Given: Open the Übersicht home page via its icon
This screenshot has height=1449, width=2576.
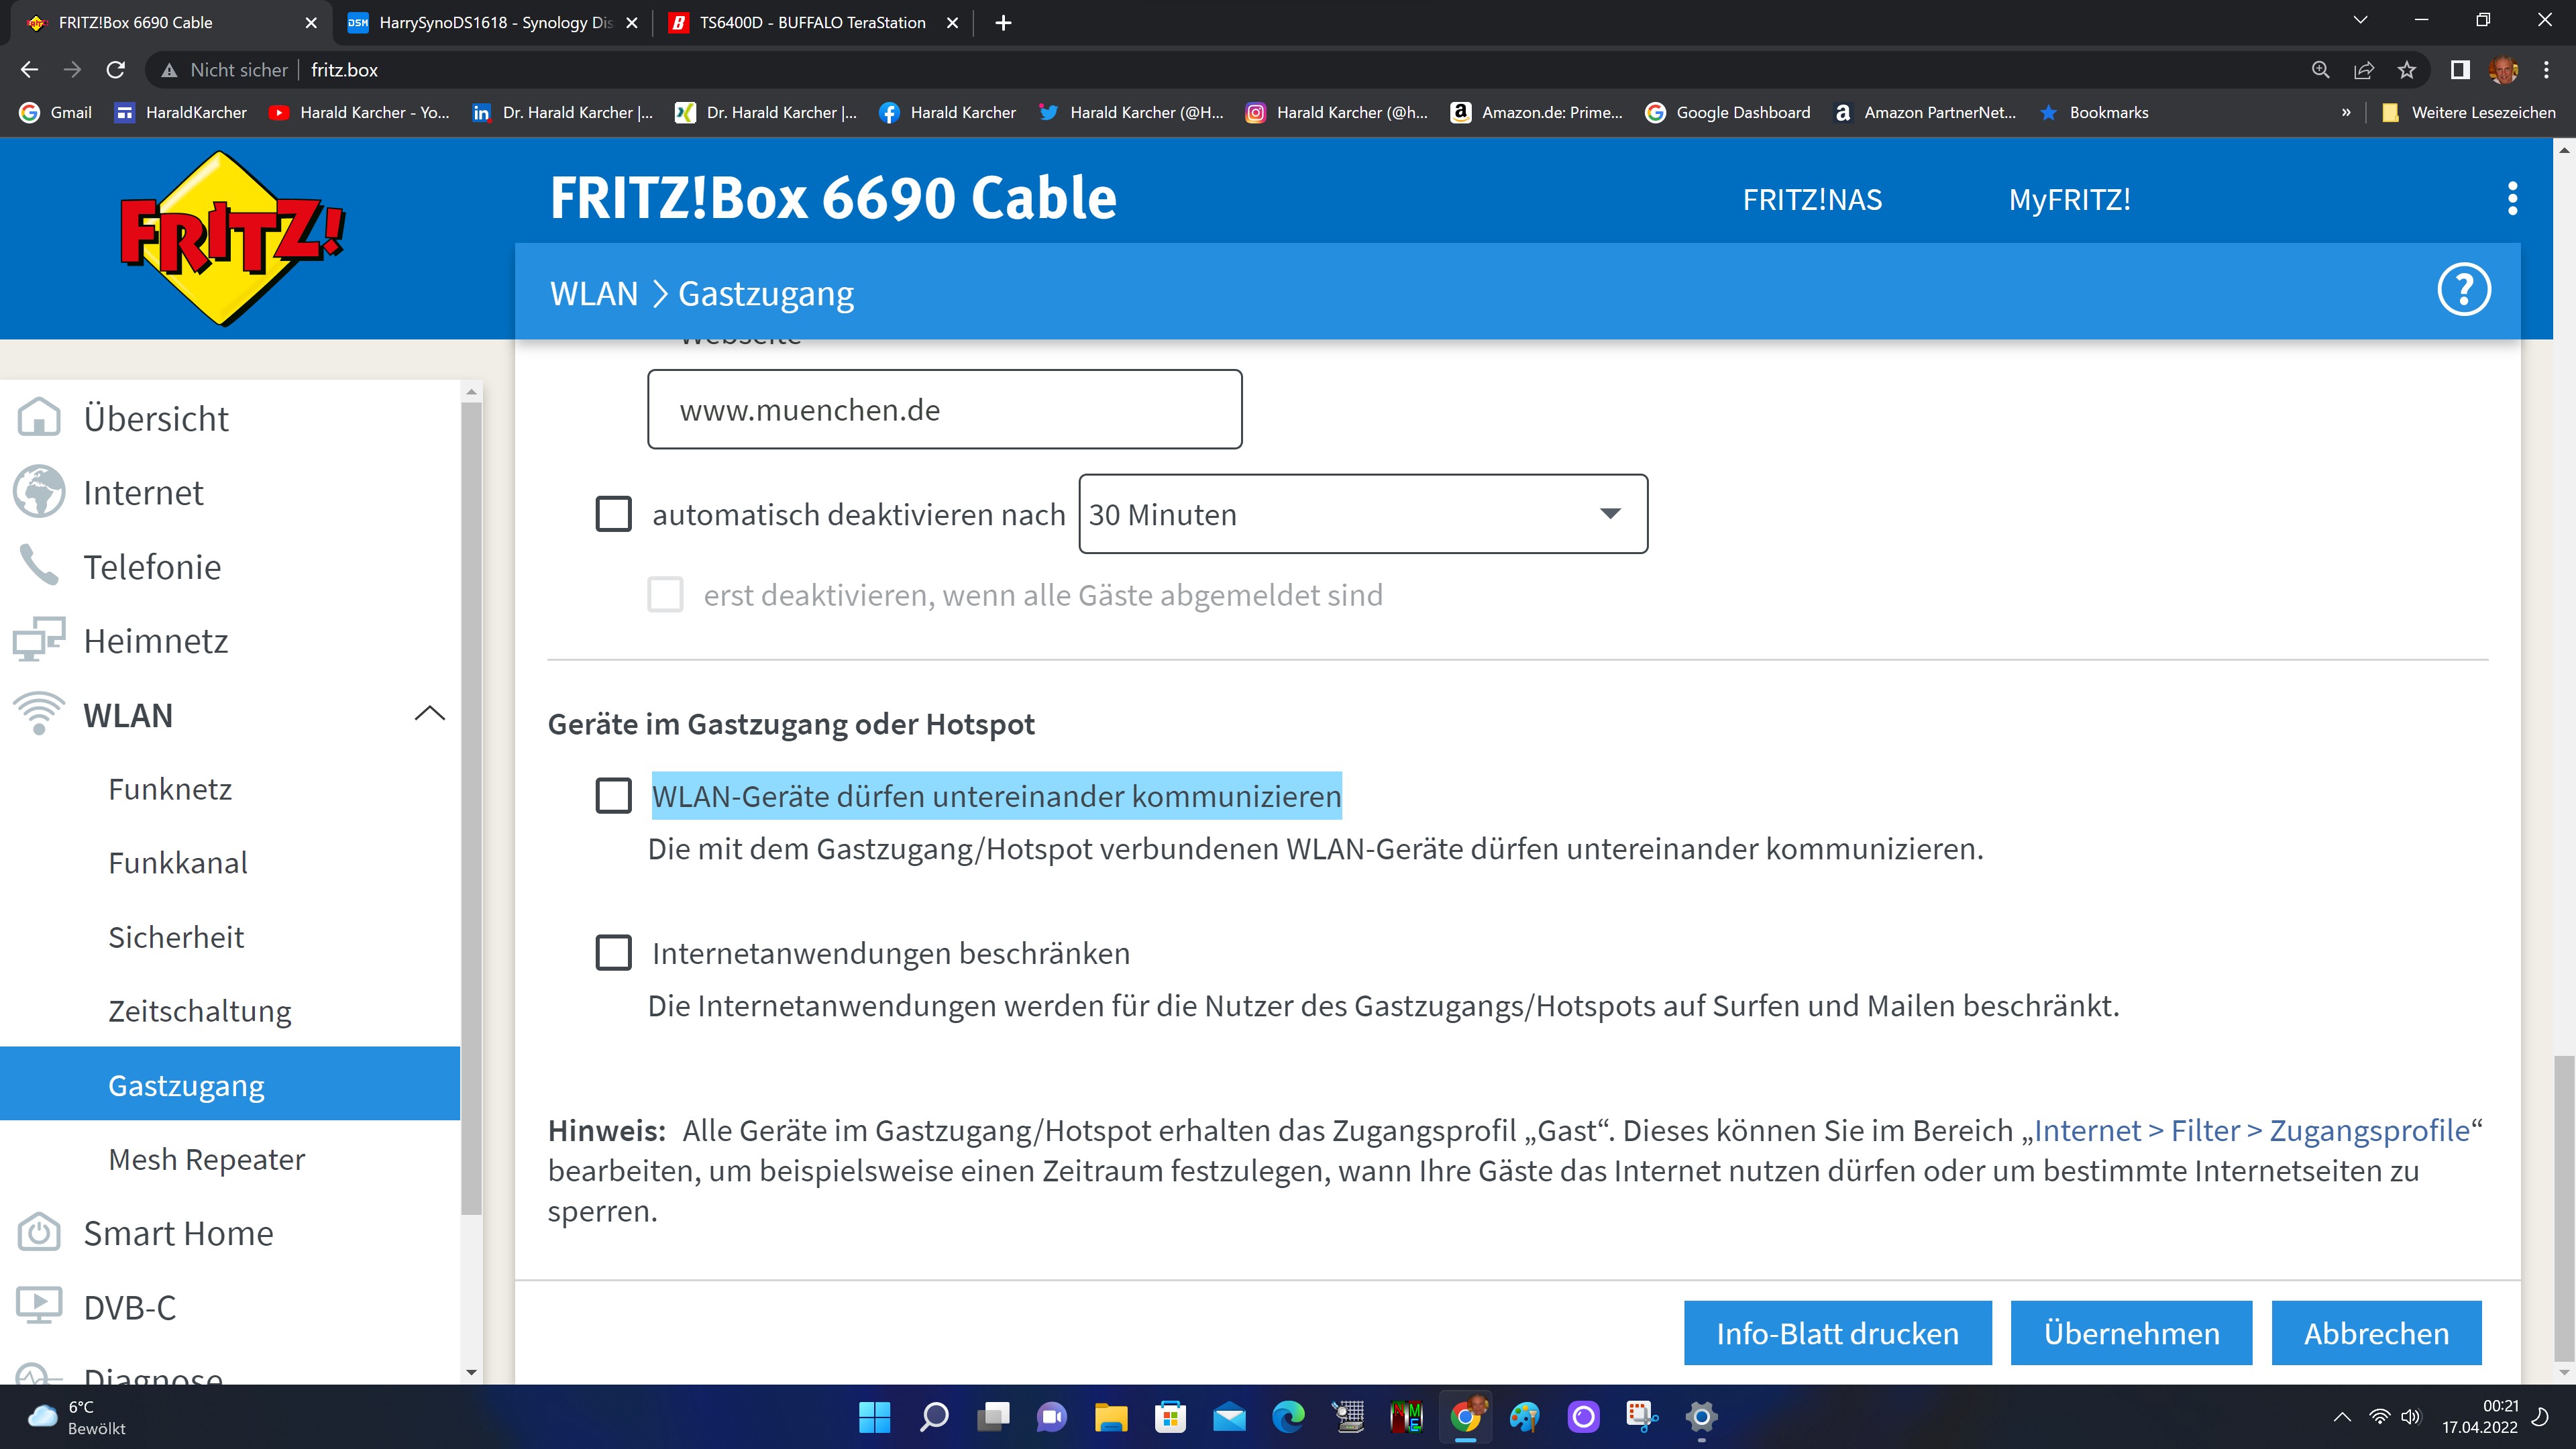Looking at the screenshot, I should (x=40, y=417).
